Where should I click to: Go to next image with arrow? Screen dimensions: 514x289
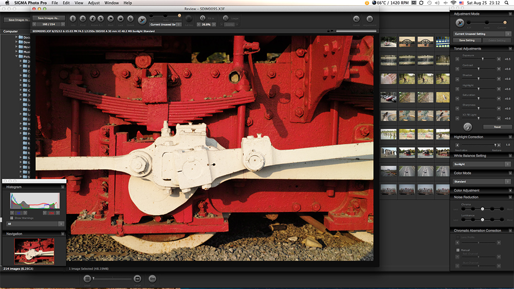click(63, 24)
